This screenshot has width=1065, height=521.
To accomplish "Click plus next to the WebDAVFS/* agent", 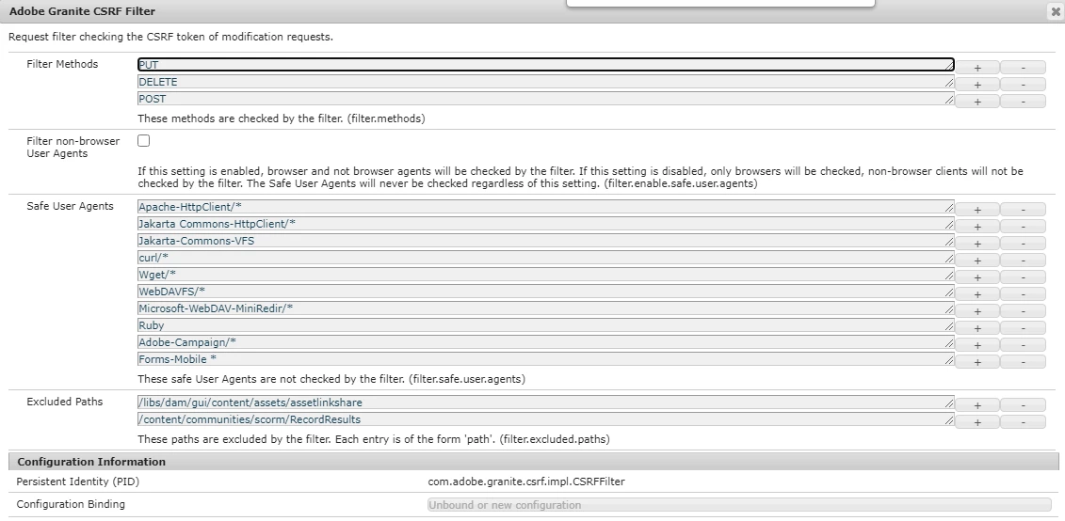I will pyautogui.click(x=977, y=293).
